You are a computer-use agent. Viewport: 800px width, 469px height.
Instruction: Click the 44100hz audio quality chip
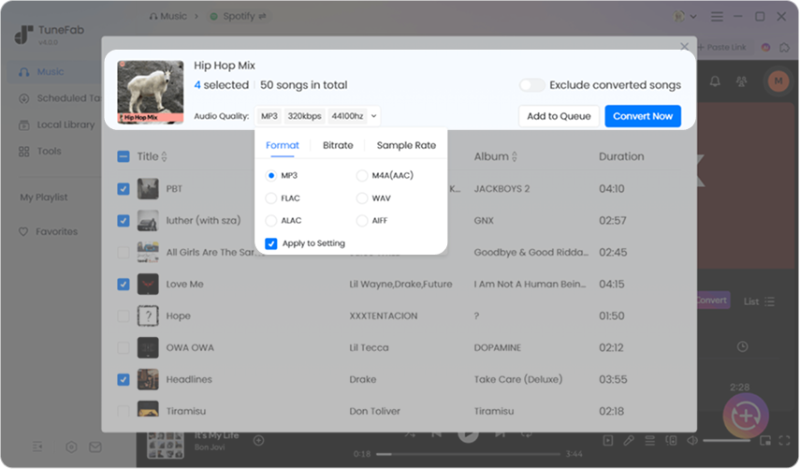[347, 116]
